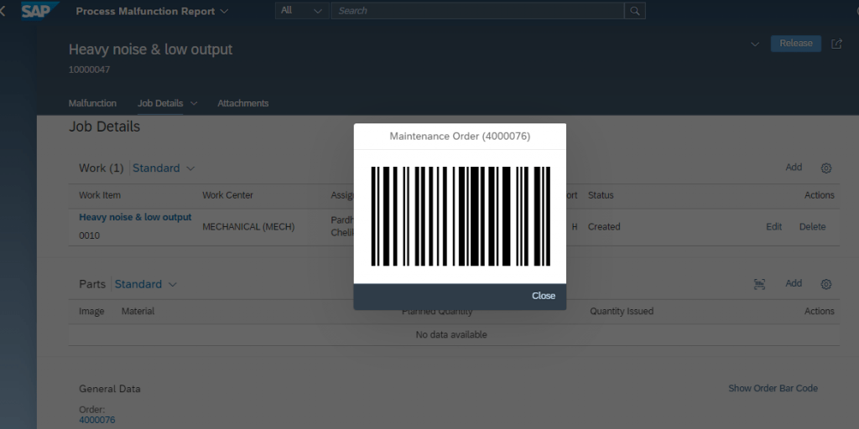Click the Quantity Issued column header
Viewport: 859px width, 429px height.
(x=622, y=312)
